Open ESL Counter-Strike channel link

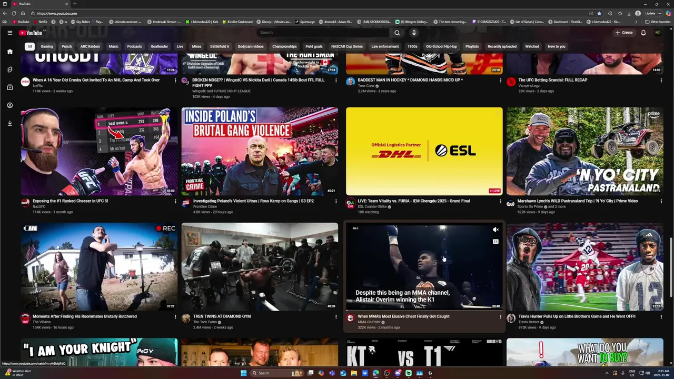372,206
